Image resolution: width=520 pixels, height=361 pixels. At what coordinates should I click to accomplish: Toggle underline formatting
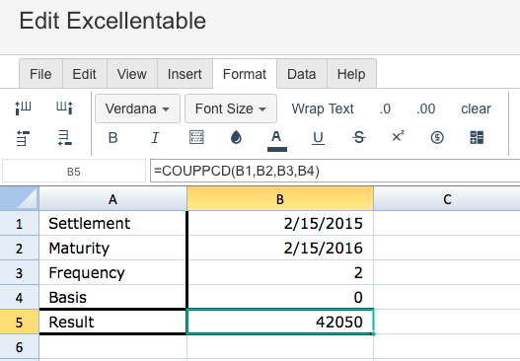click(318, 138)
